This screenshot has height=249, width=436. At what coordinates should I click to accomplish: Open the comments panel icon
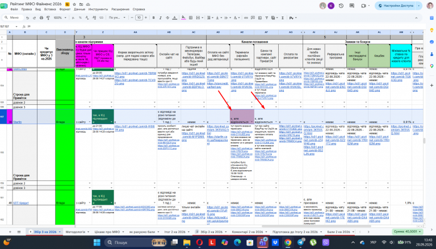point(352,6)
